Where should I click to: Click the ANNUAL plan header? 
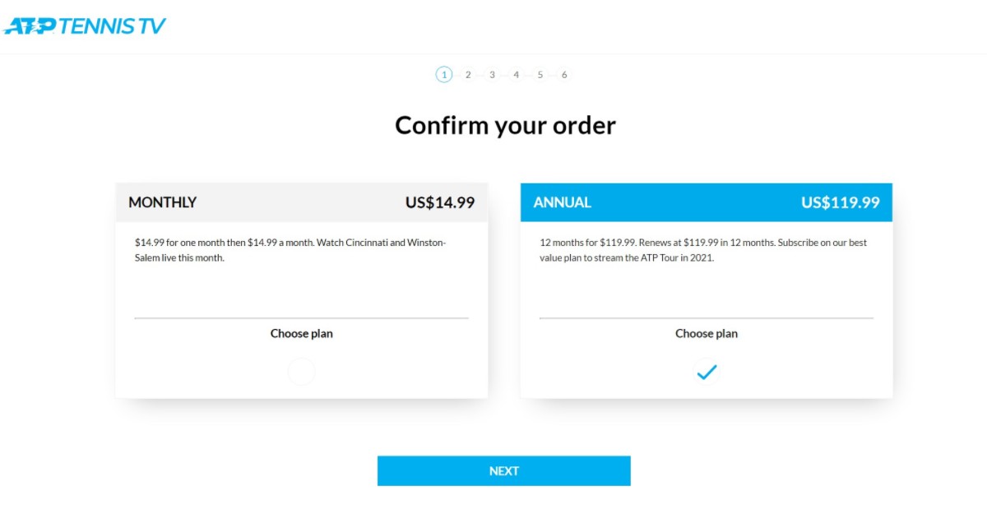[x=707, y=202]
